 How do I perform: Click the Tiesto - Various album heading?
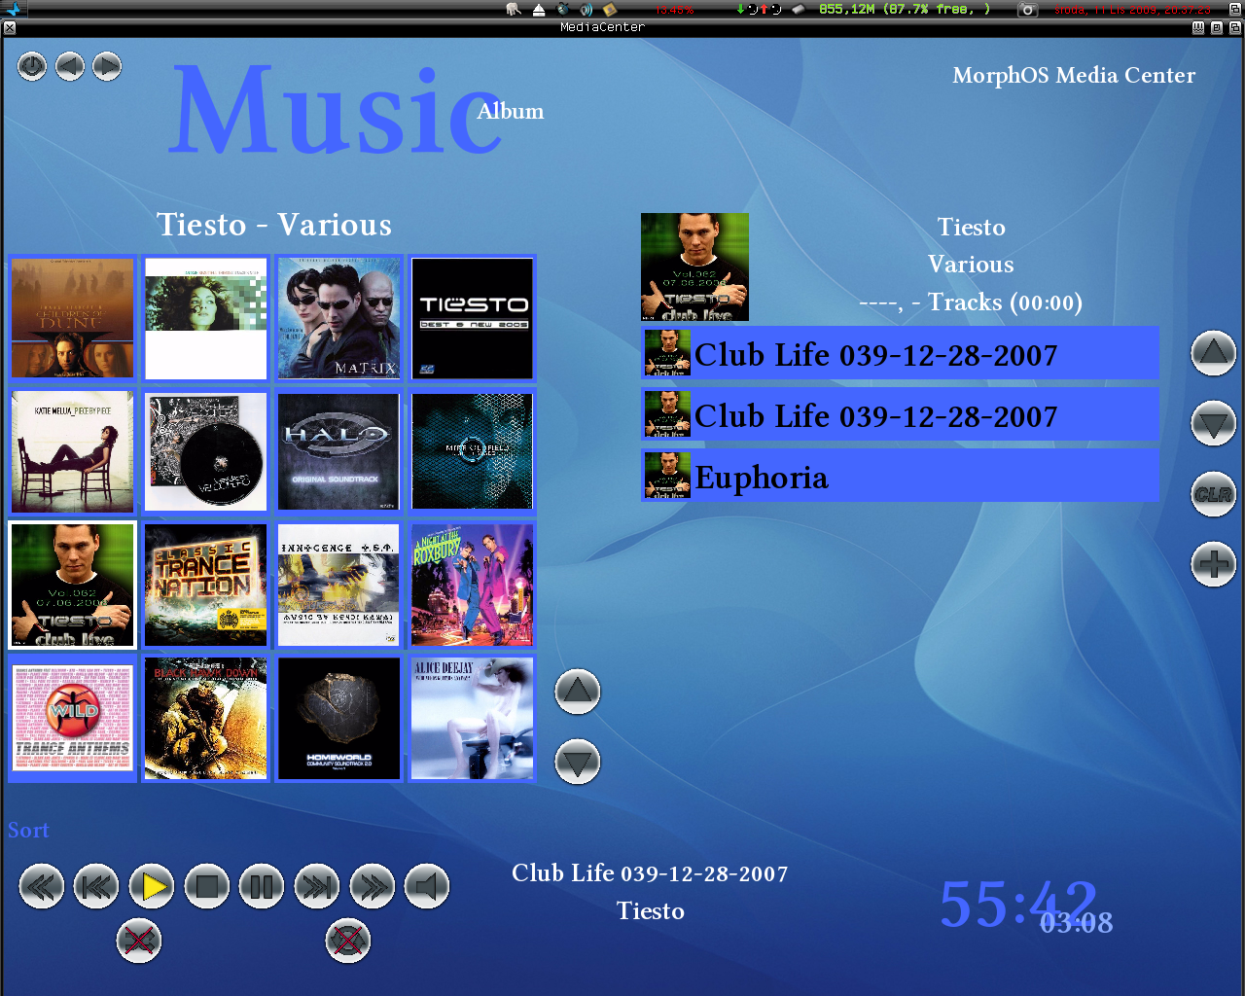pos(274,225)
